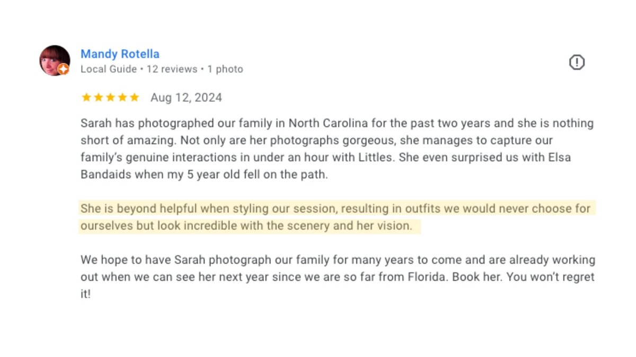Select the fifth rating star
The height and width of the screenshot is (357, 636).
(134, 97)
